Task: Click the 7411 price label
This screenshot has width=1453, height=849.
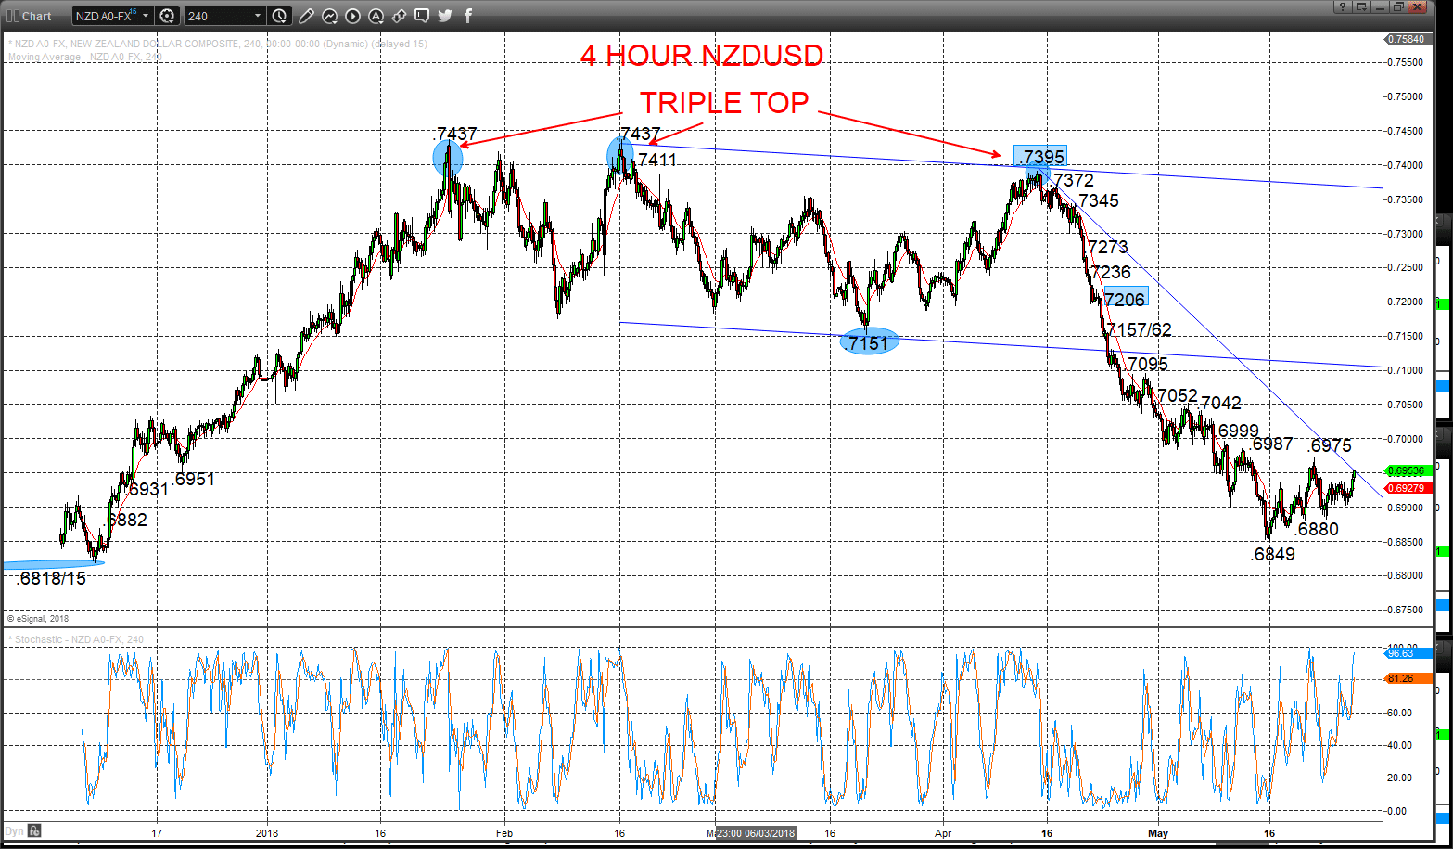Action: click(657, 160)
